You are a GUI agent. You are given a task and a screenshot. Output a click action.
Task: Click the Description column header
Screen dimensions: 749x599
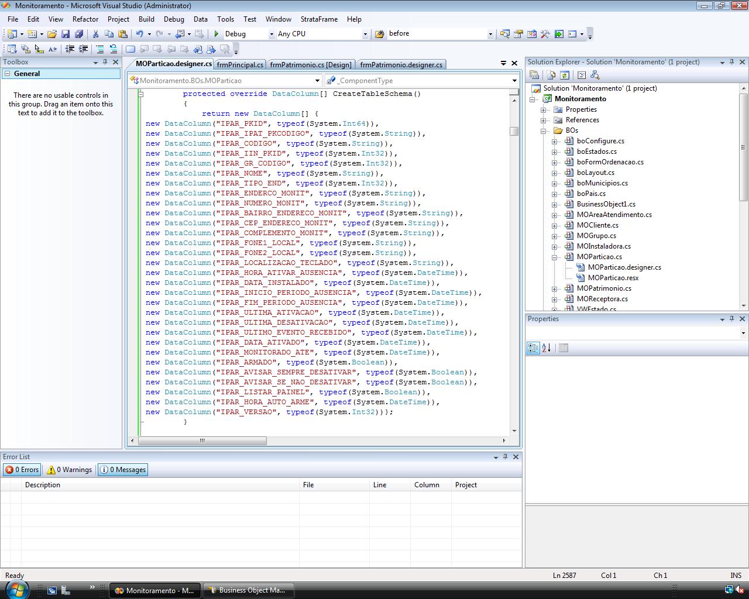(x=43, y=485)
